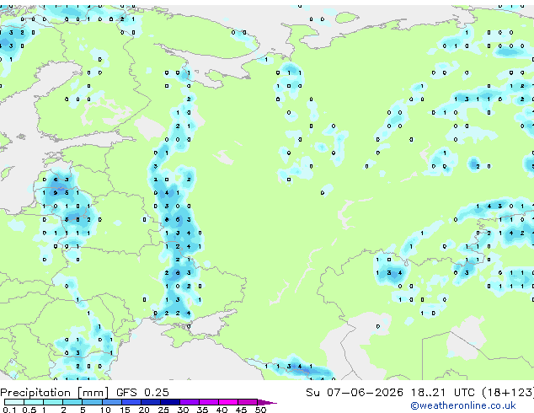Click the '50' legend scale label
The height and width of the screenshot is (413, 534).
point(260,410)
